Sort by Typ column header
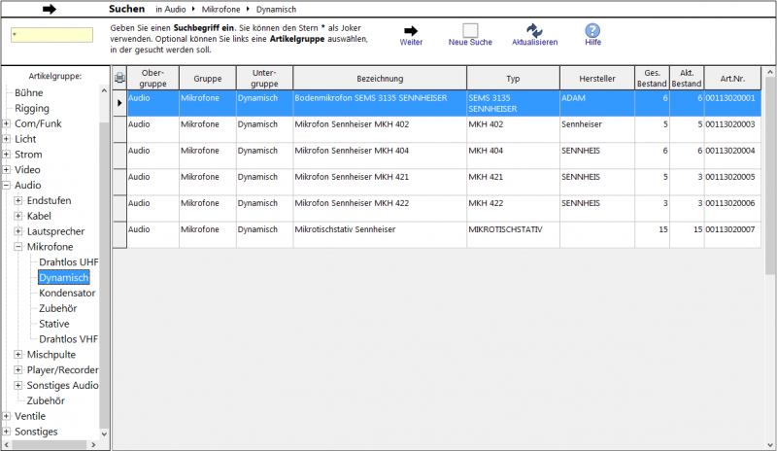Image resolution: width=777 pixels, height=451 pixels. [513, 78]
